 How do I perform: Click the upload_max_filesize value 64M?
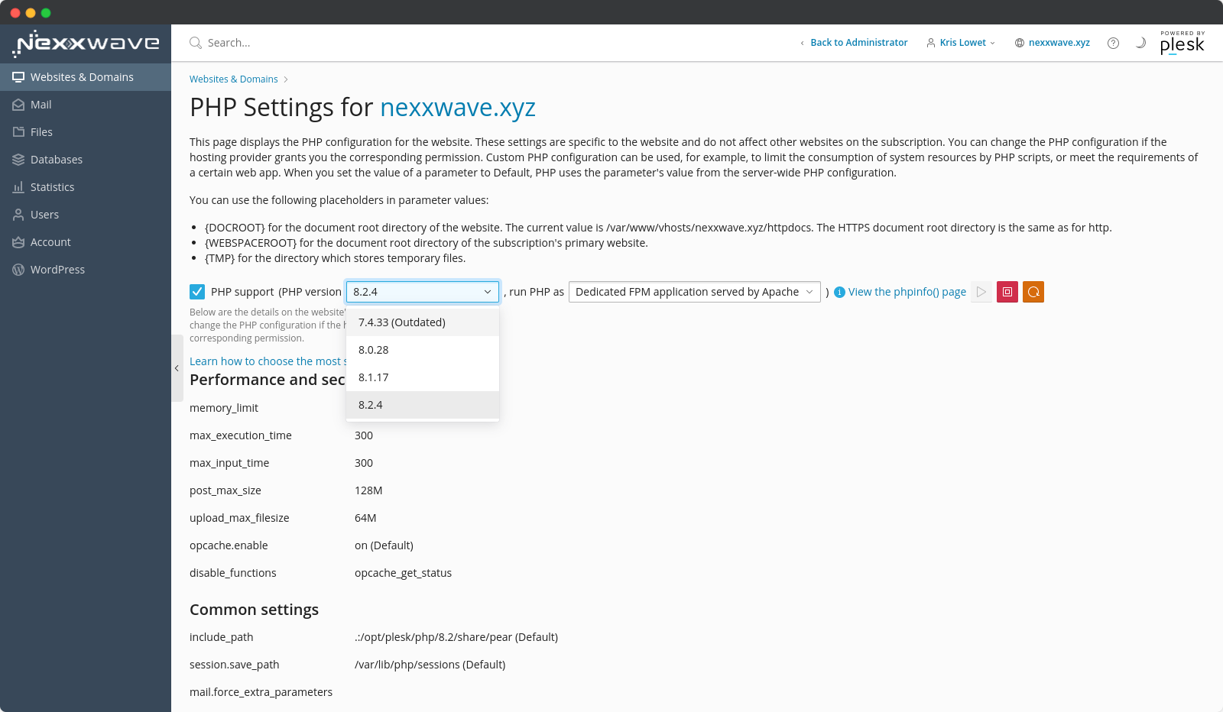pos(365,518)
